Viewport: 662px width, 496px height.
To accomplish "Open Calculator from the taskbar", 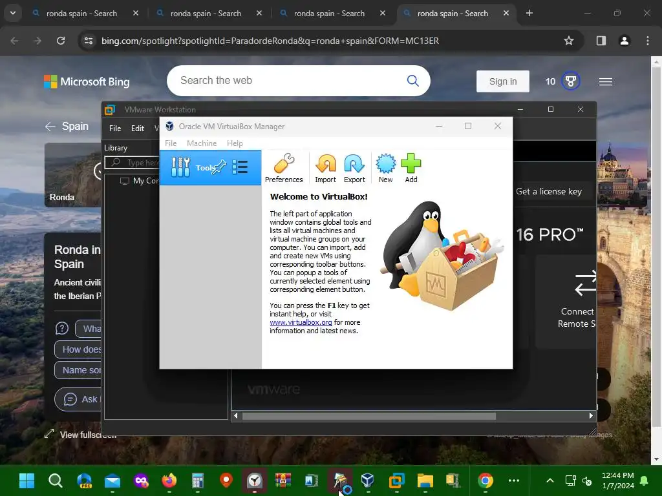I will tap(198, 480).
